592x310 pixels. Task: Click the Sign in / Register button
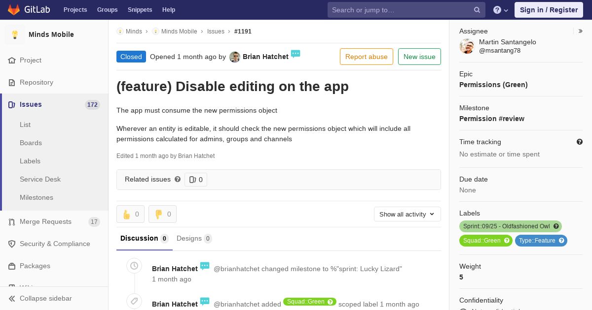(549, 10)
